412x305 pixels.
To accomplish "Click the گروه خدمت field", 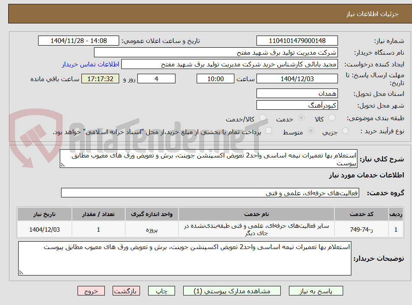I will tap(210, 193).
